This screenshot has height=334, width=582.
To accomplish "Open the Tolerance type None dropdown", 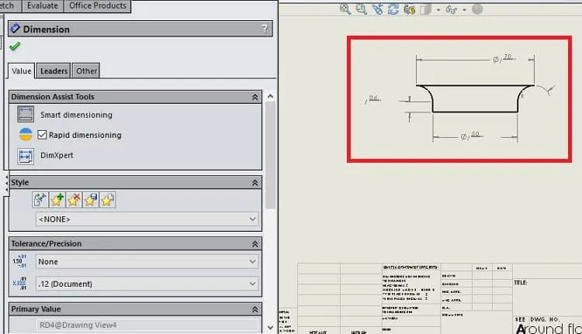I will pos(147,262).
